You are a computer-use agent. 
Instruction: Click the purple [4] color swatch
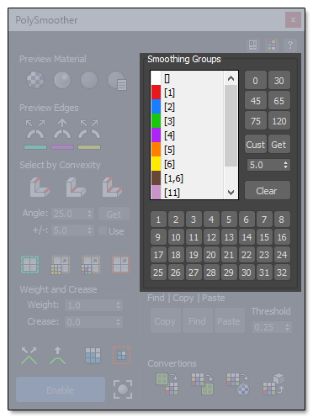click(156, 135)
